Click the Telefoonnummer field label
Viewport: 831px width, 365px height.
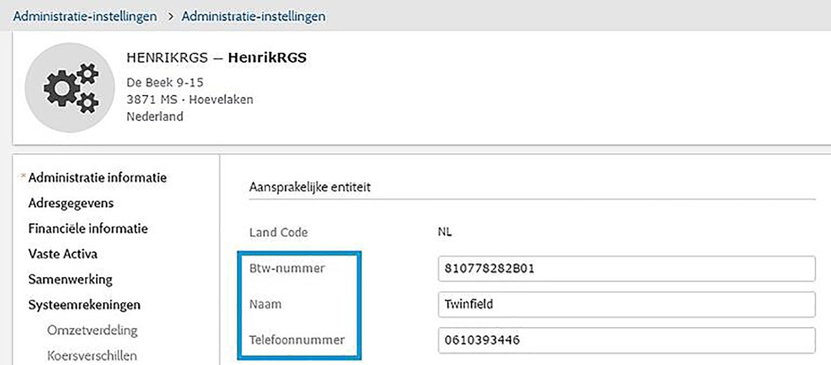pos(296,340)
